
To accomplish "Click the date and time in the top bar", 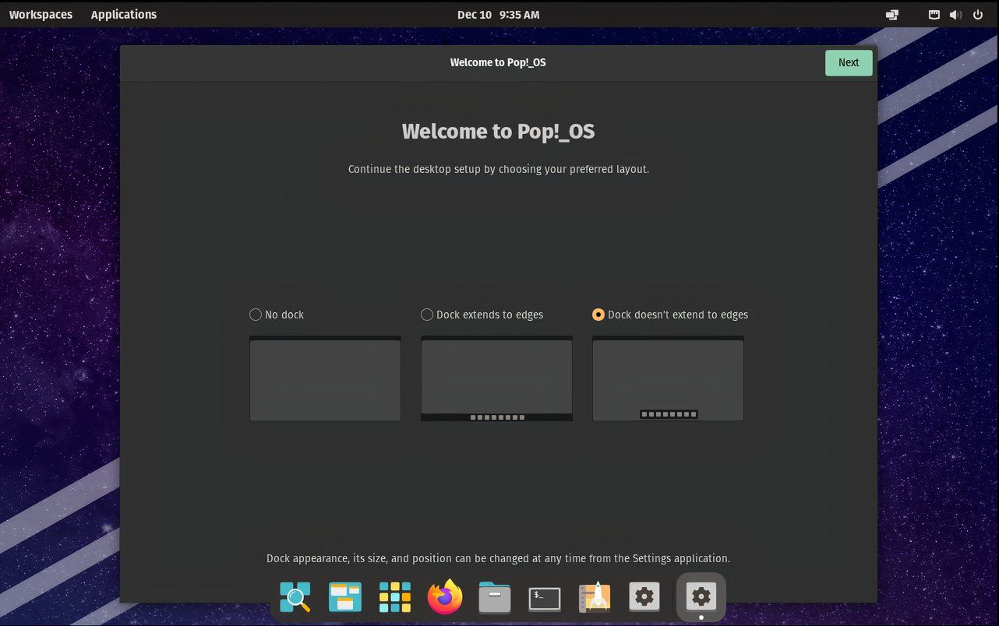I will [499, 14].
